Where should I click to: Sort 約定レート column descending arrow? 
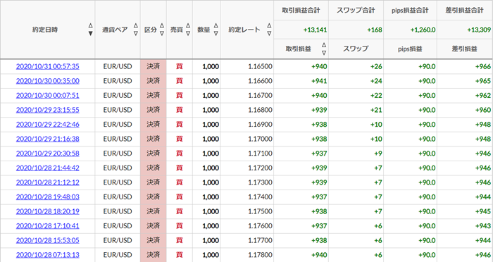(269, 33)
